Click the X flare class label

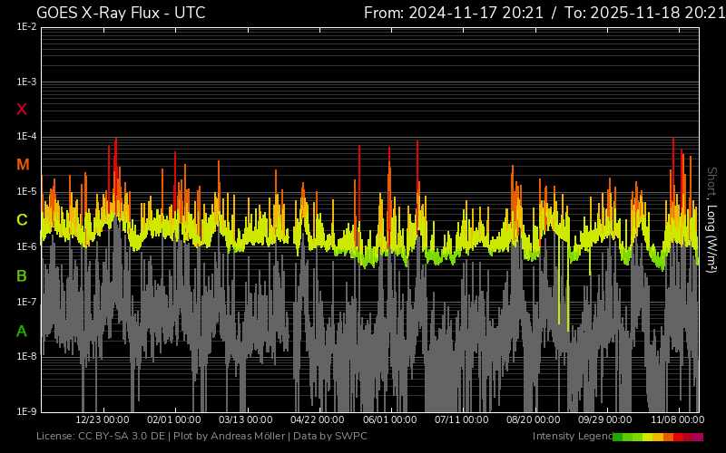pos(22,110)
